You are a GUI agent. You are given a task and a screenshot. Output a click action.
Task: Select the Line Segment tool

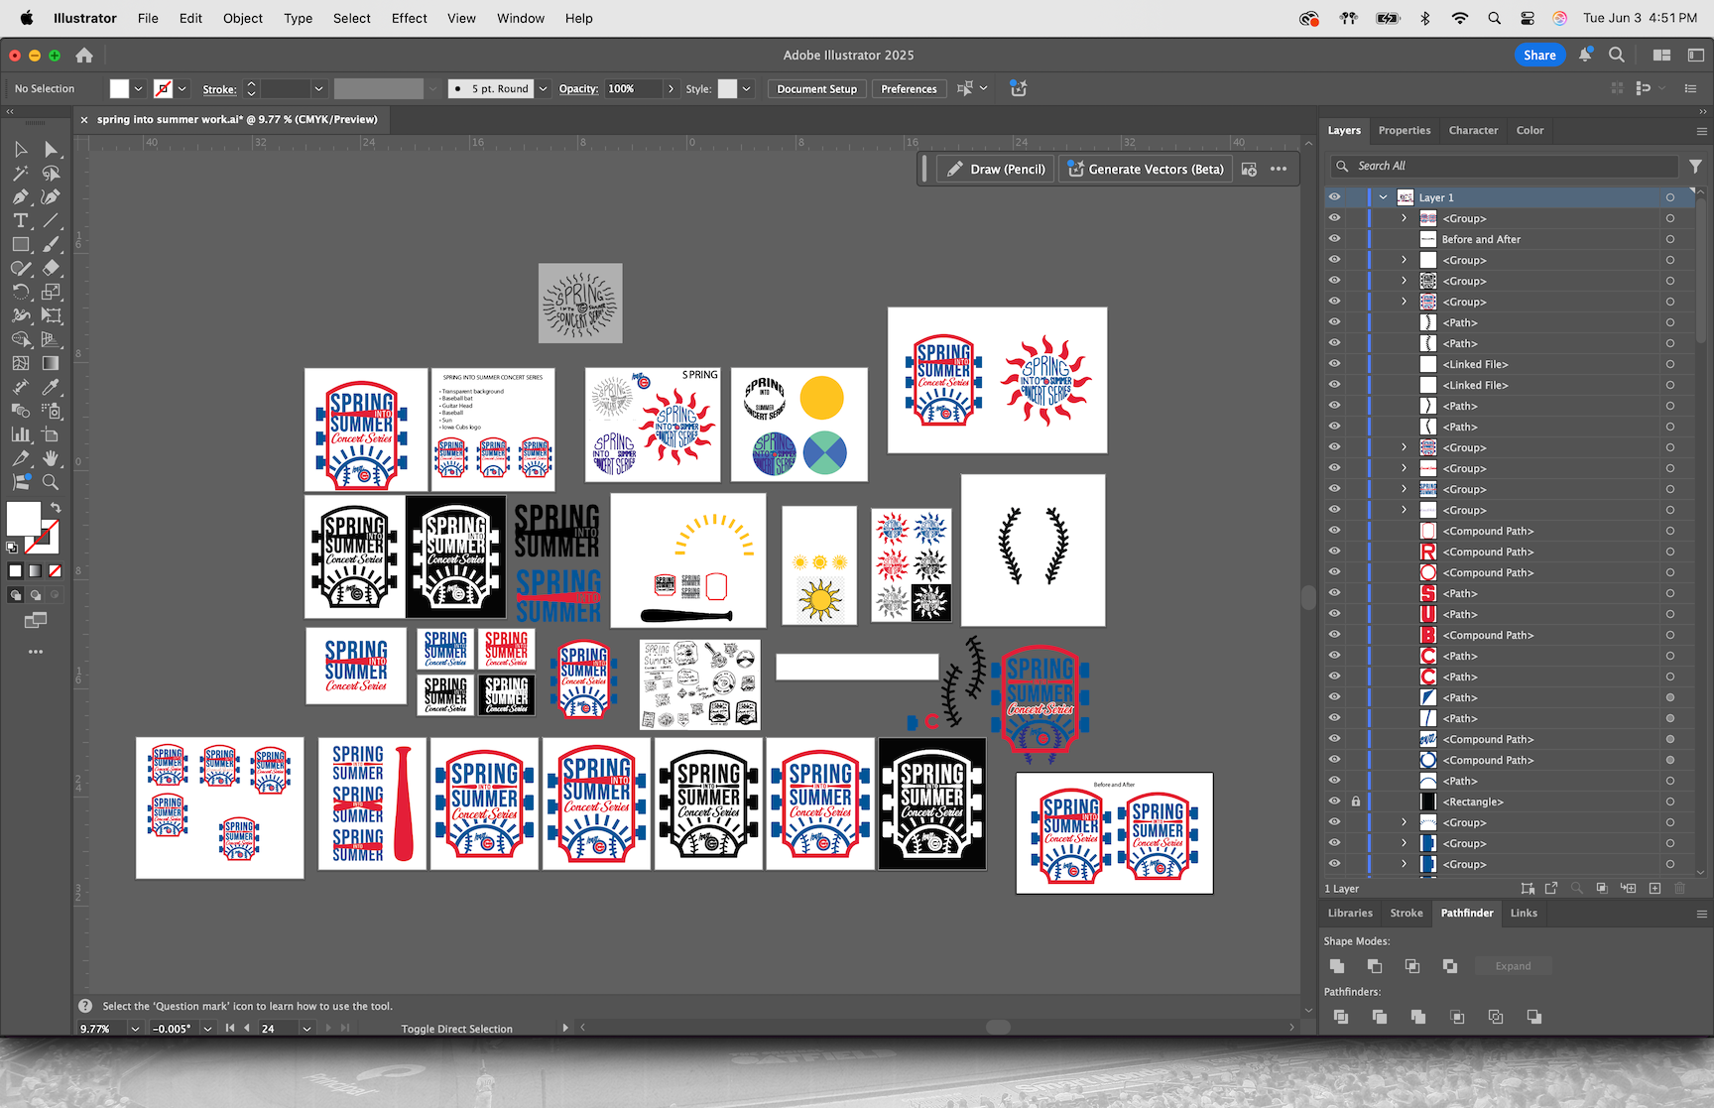51,221
